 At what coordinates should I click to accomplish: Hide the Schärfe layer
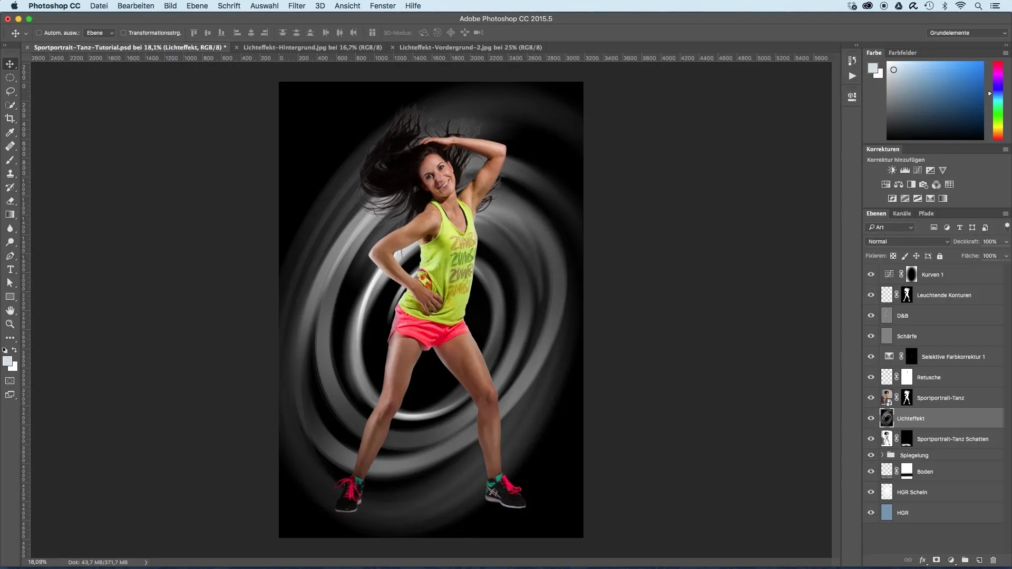coord(871,336)
